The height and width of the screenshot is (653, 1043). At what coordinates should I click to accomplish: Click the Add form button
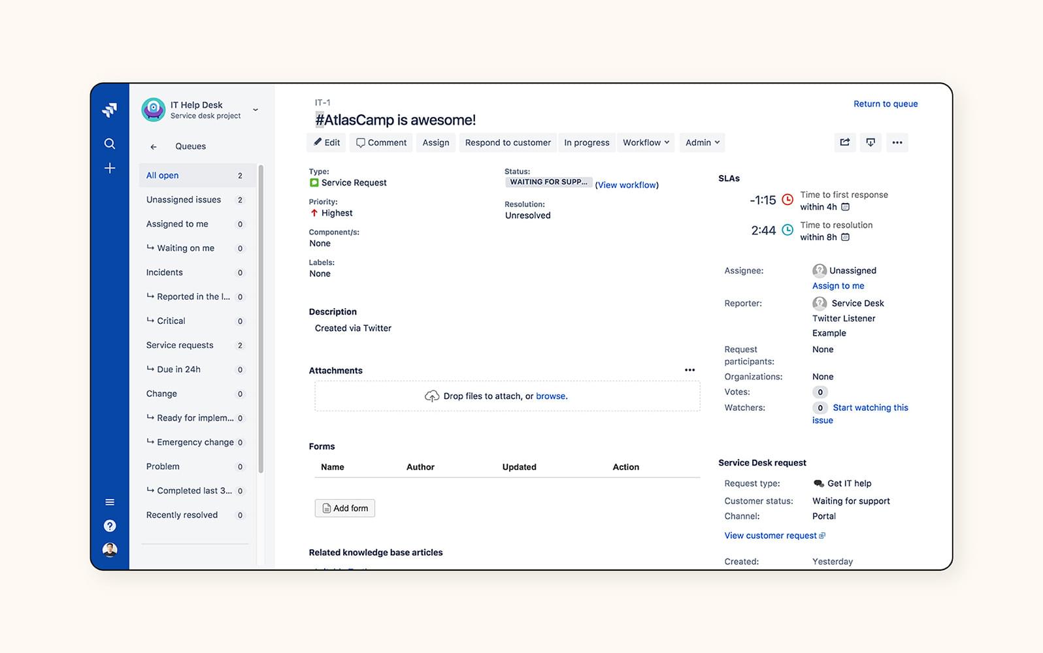point(345,508)
